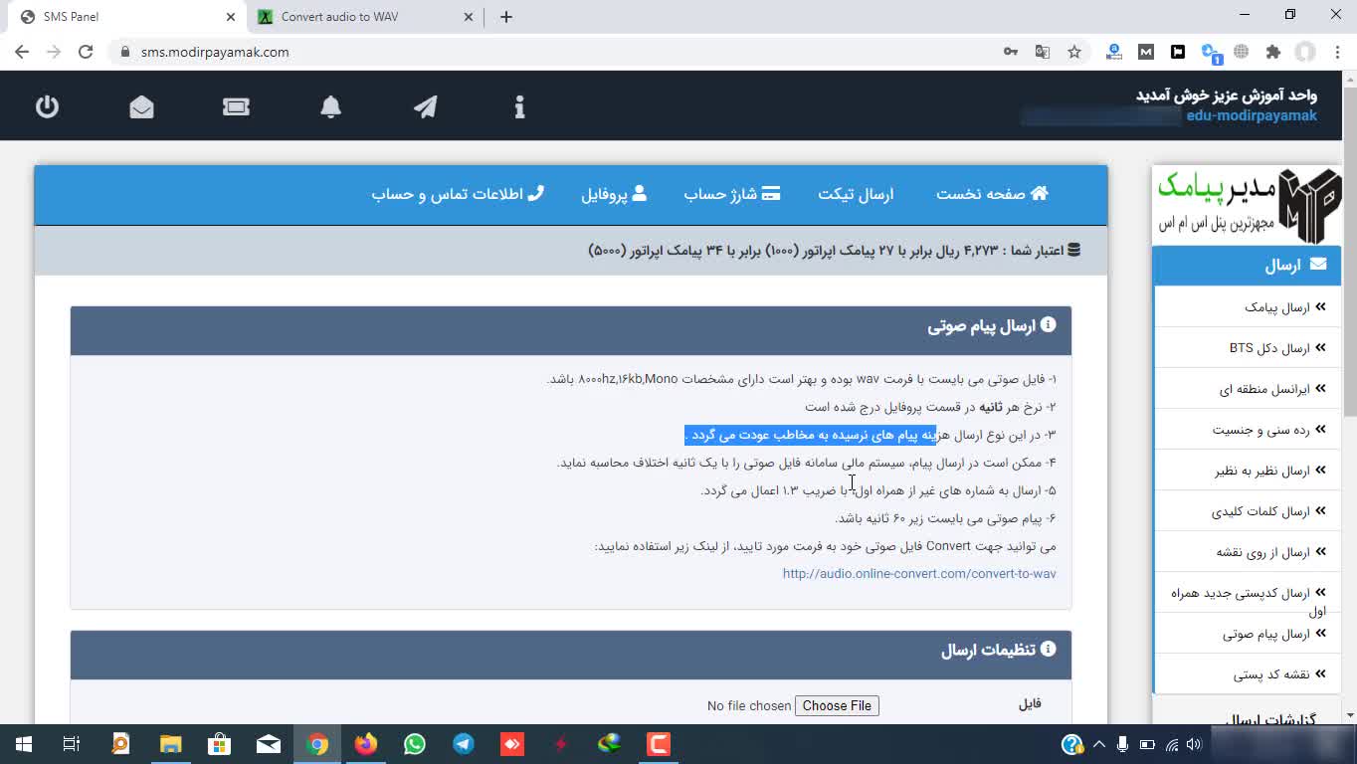Screen dimensions: 1357x764
Task: Open the Chrome profile avatar
Action: pos(1305,52)
